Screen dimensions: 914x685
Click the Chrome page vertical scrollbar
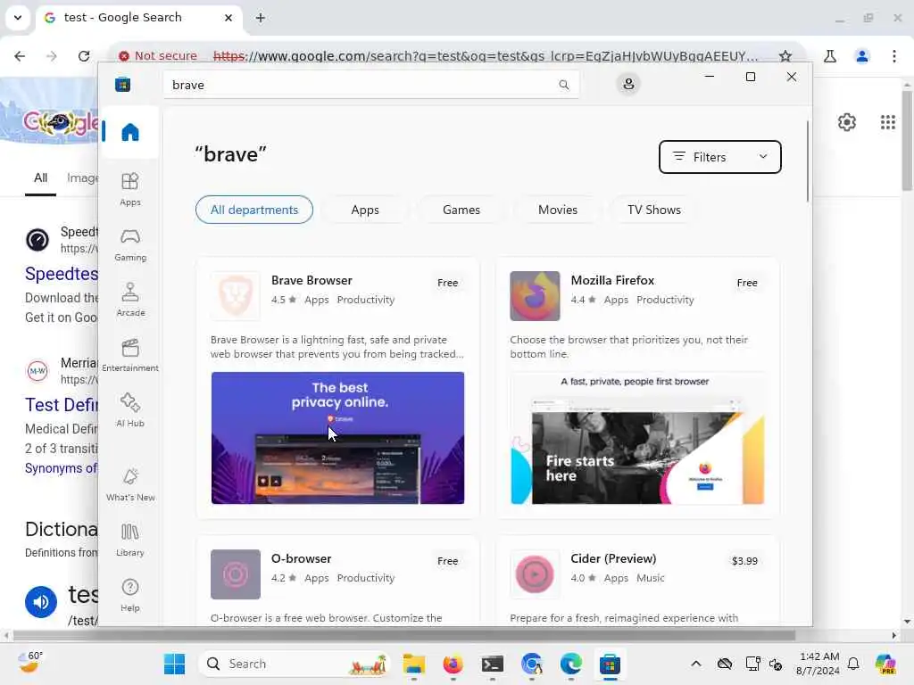click(x=907, y=140)
